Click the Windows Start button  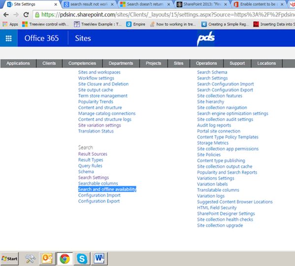[x=10, y=259]
